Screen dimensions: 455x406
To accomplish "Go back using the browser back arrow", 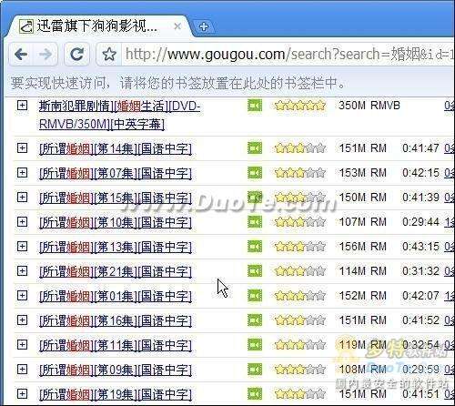I will [21, 55].
